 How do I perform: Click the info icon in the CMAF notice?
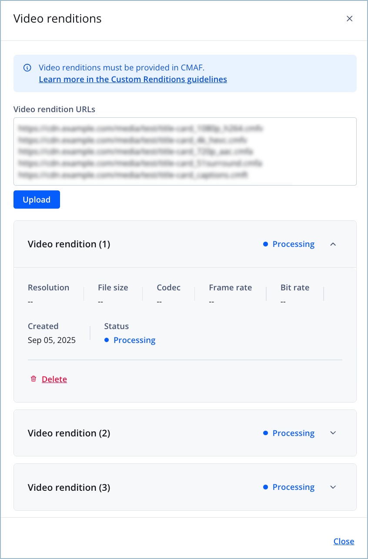pos(27,67)
